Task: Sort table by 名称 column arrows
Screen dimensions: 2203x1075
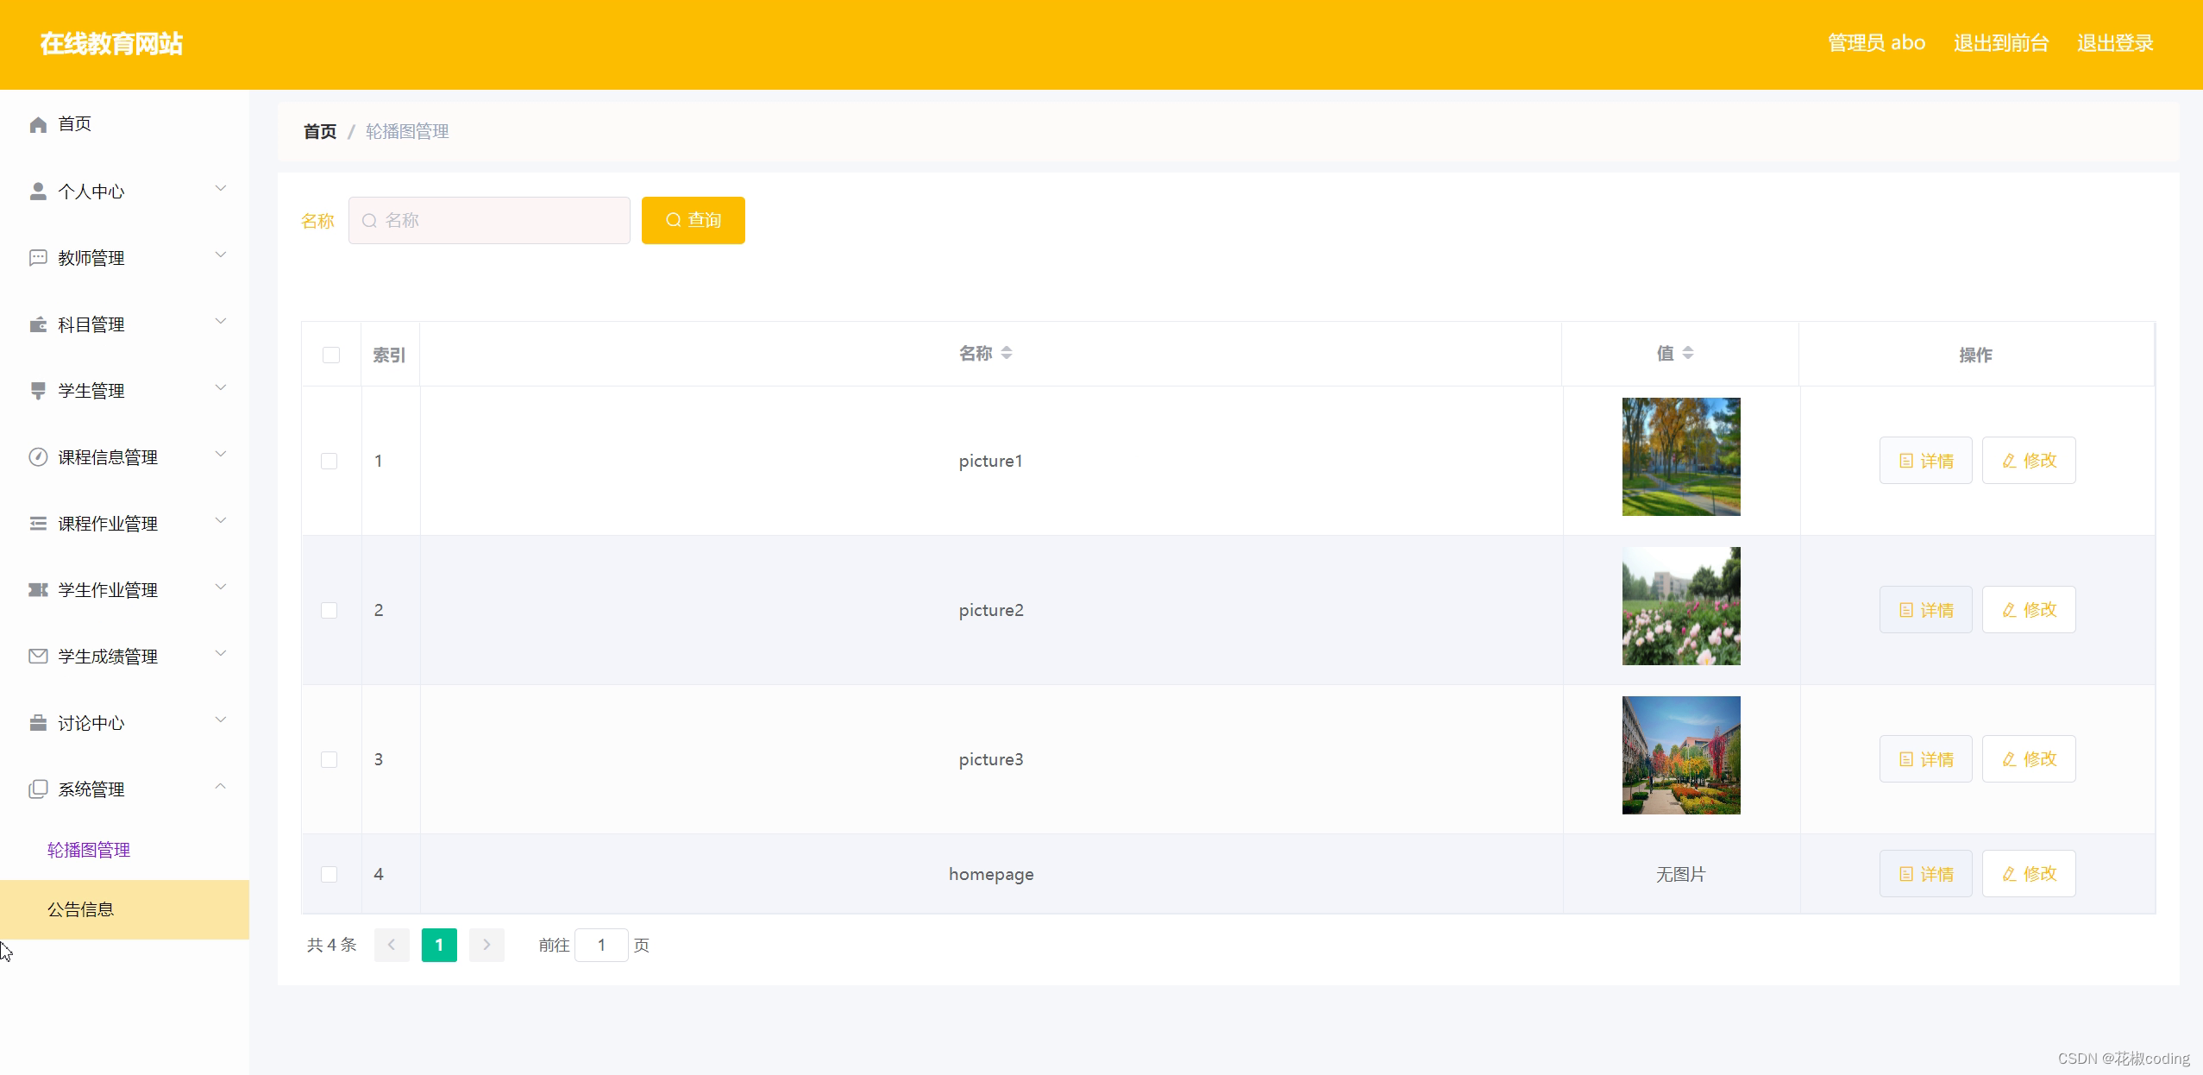Action: 1007,353
